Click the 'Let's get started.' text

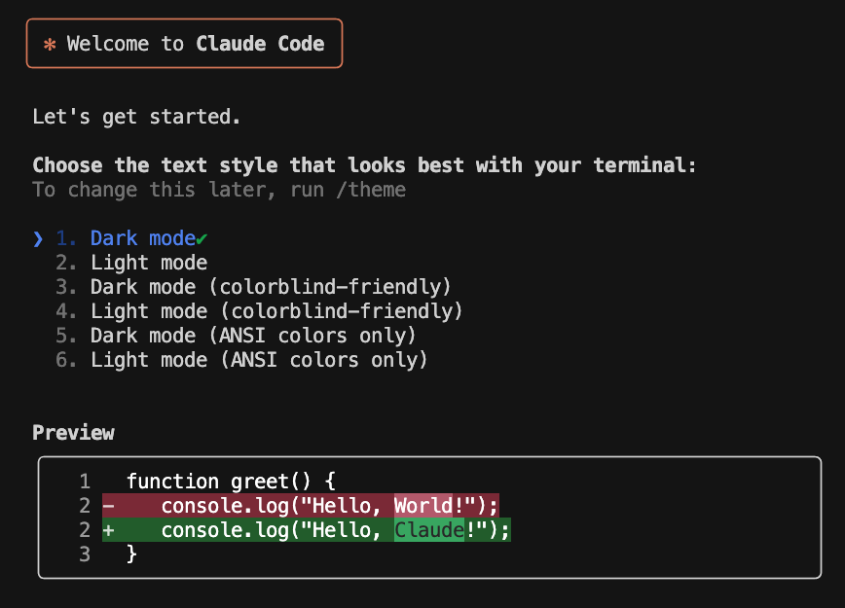pos(136,117)
